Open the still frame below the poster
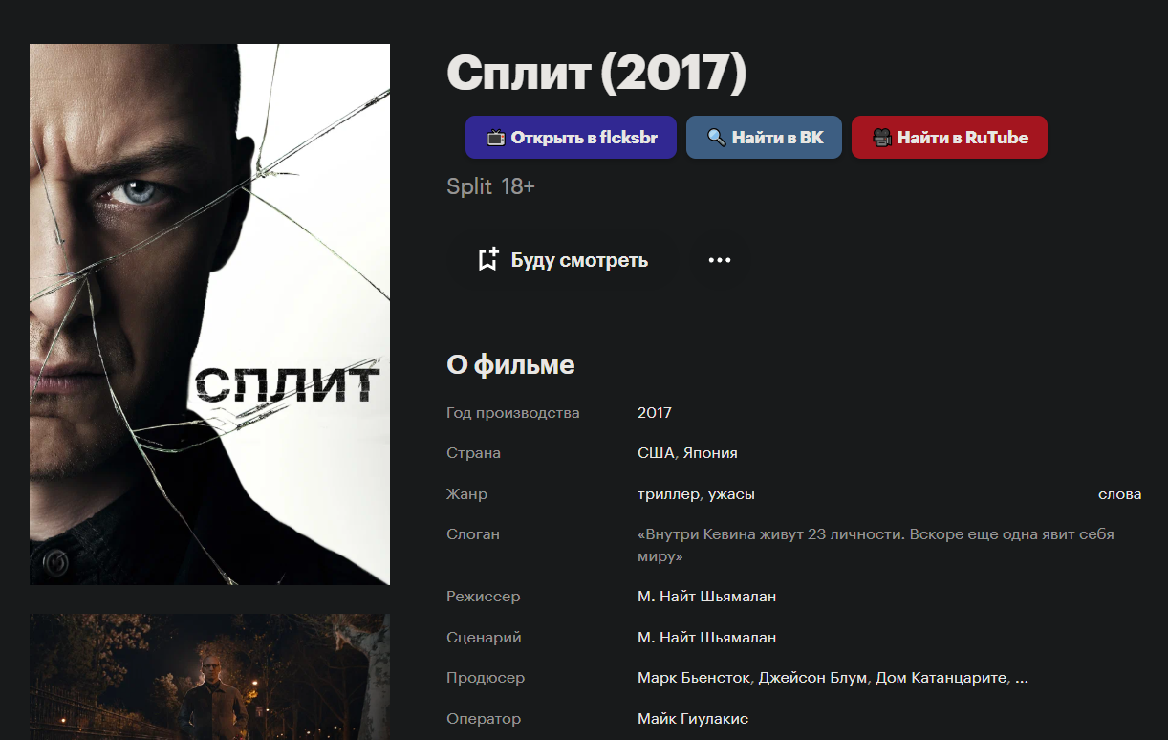Image resolution: width=1168 pixels, height=740 pixels. [x=209, y=677]
